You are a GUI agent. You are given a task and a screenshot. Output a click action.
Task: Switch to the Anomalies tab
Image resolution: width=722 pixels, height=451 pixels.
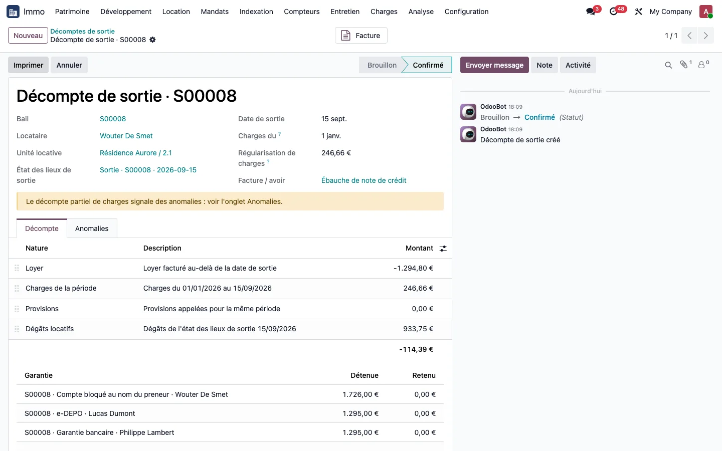click(x=92, y=229)
